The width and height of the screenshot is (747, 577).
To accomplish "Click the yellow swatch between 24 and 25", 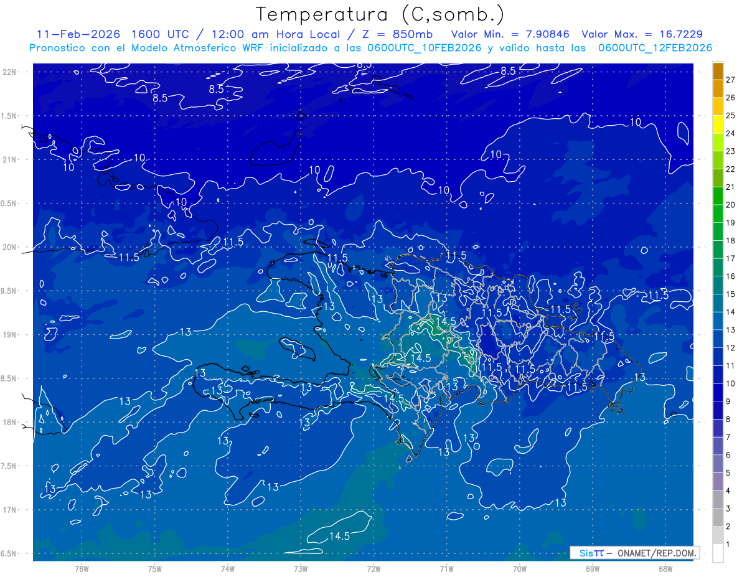I will point(718,124).
